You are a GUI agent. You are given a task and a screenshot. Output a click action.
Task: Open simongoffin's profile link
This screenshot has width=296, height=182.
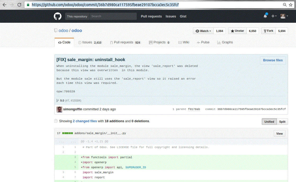tap(73, 109)
